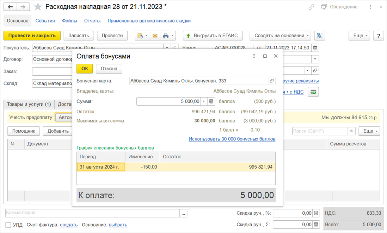387x233 pixels.
Task: Click the copy link chain icon
Action: click(x=311, y=7)
